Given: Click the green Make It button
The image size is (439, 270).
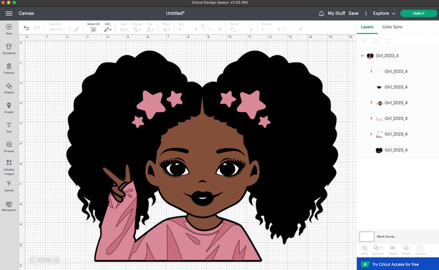Looking at the screenshot, I should click(x=419, y=13).
